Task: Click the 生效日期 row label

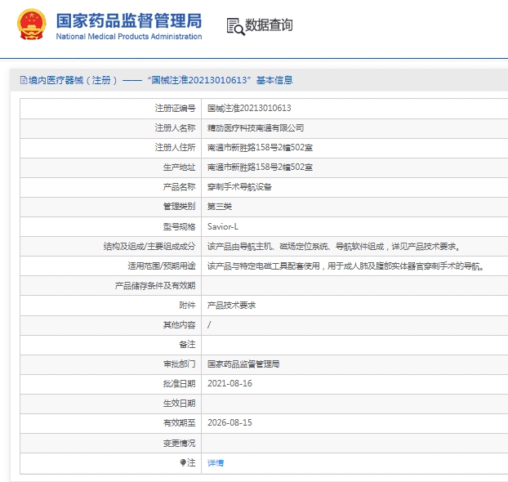Action: coord(179,404)
